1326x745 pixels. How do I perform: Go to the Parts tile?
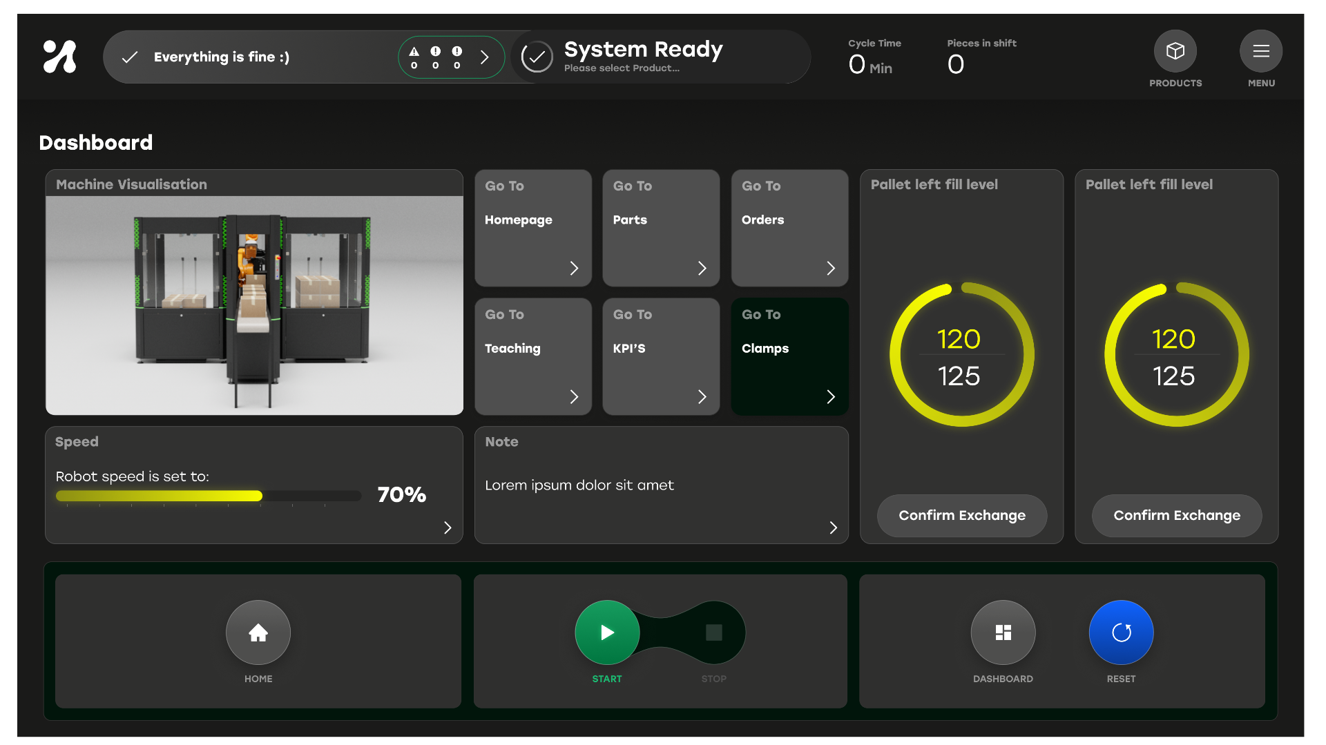point(661,228)
